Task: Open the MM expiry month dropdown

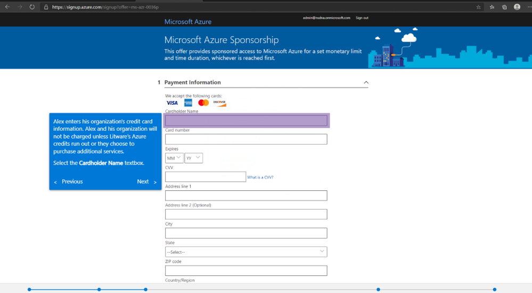Action: pos(174,158)
